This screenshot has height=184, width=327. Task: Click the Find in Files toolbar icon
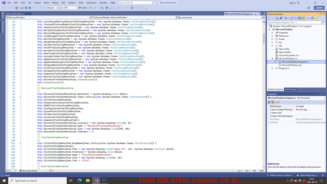102,8
